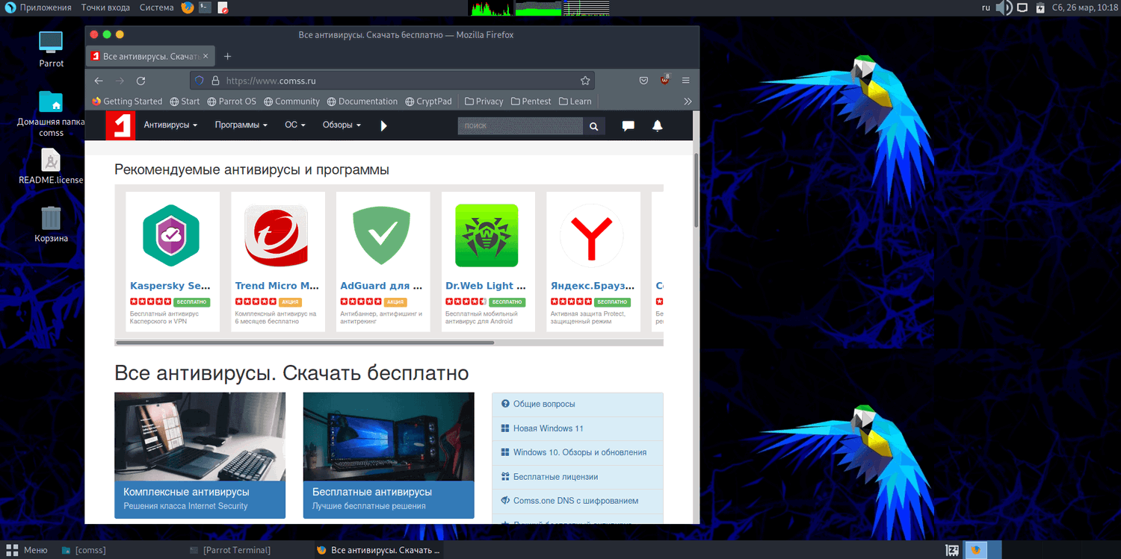
Task: Launch the terminal from the top panel
Action: pos(204,7)
